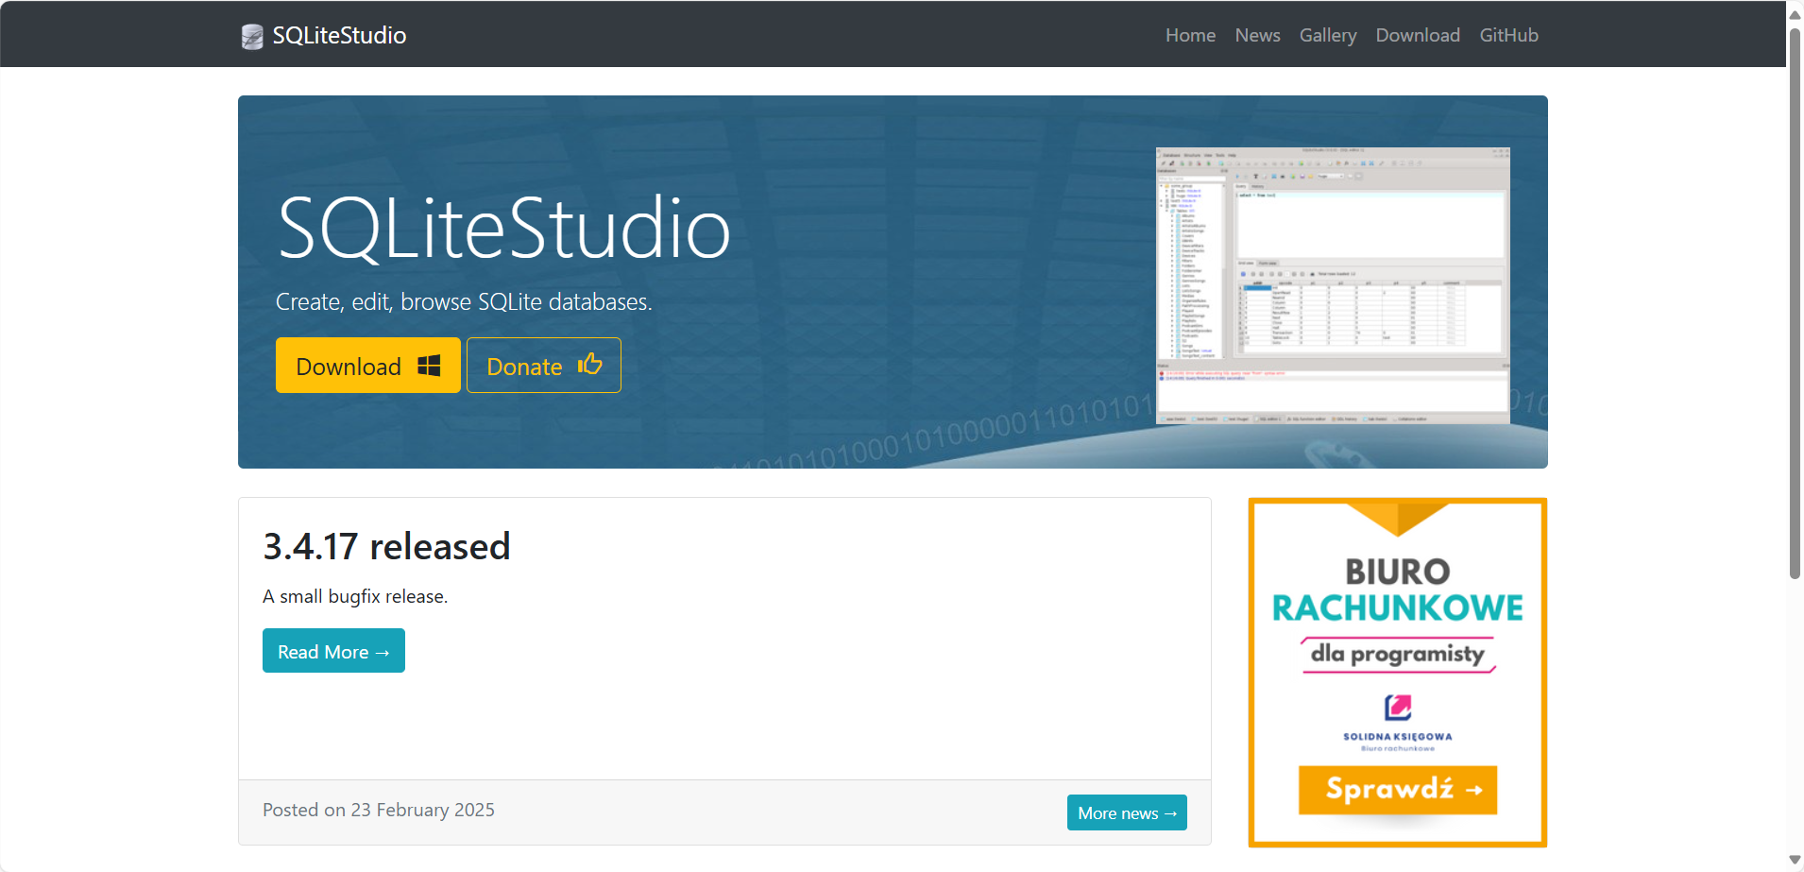The image size is (1804, 872).
Task: Select the "A small bugfix release." text
Action: (x=355, y=596)
